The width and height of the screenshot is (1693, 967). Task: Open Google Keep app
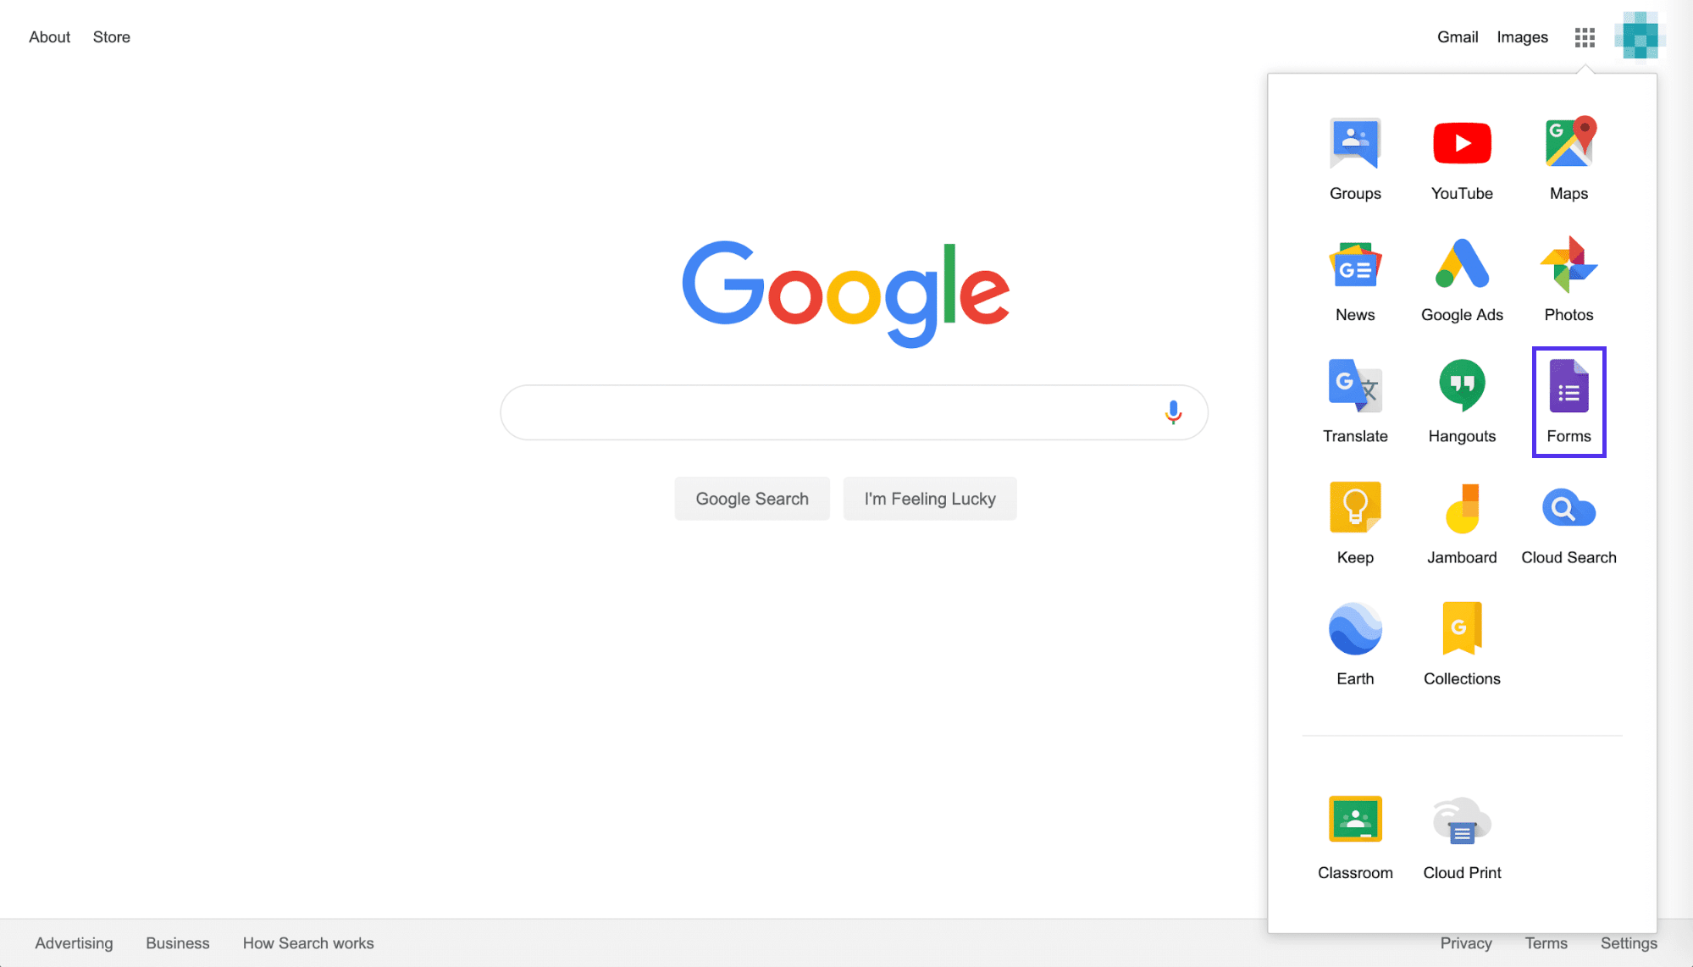coord(1354,521)
